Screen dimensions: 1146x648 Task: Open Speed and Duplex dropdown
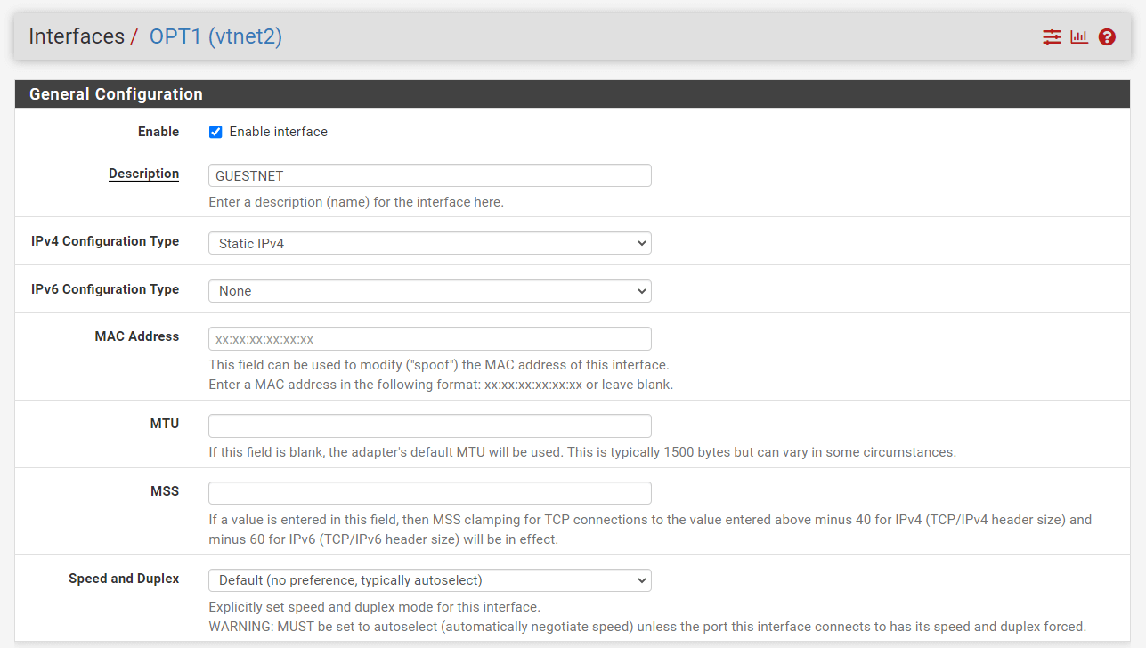point(430,580)
